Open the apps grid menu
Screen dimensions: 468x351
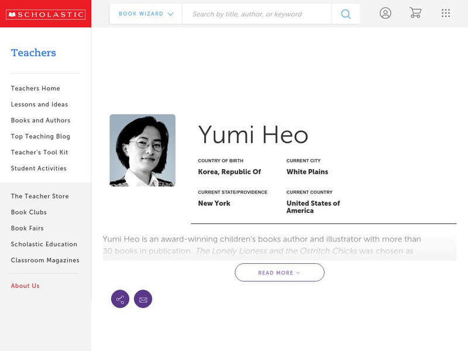pos(446,13)
